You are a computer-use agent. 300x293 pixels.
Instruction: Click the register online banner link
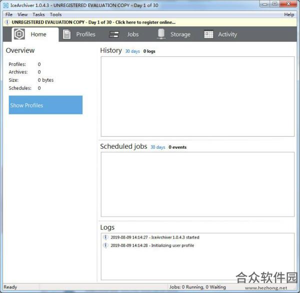(x=93, y=22)
